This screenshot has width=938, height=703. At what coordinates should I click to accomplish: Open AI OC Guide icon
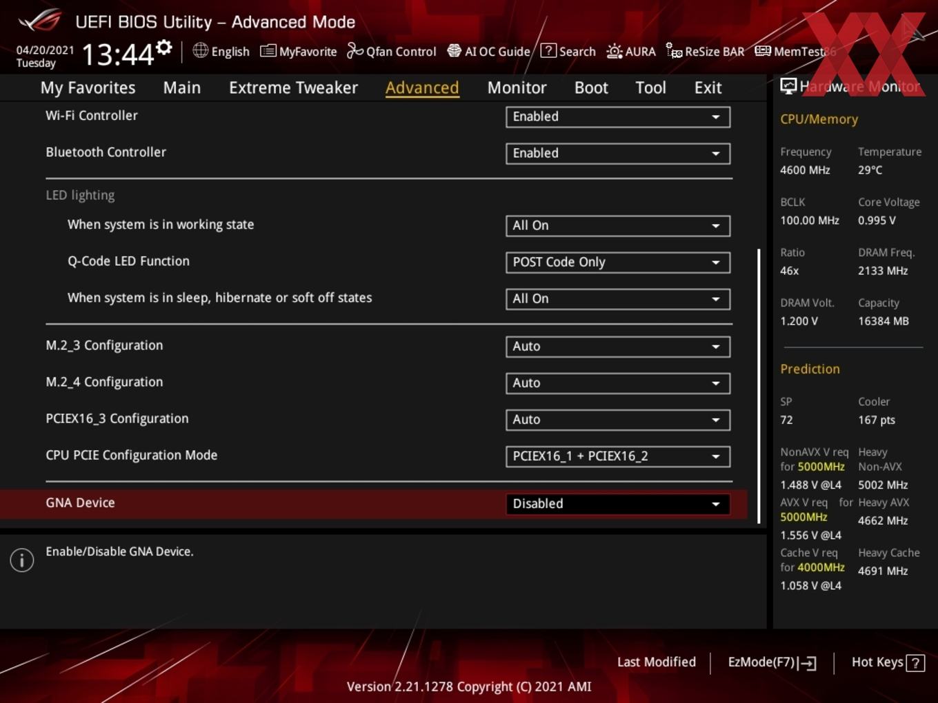454,51
